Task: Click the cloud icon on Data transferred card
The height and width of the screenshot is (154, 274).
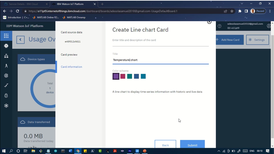Action: point(22,122)
